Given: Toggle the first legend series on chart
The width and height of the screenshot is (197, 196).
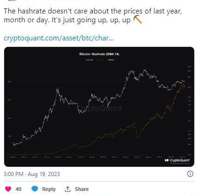Looking at the screenshot, I should (89, 60).
